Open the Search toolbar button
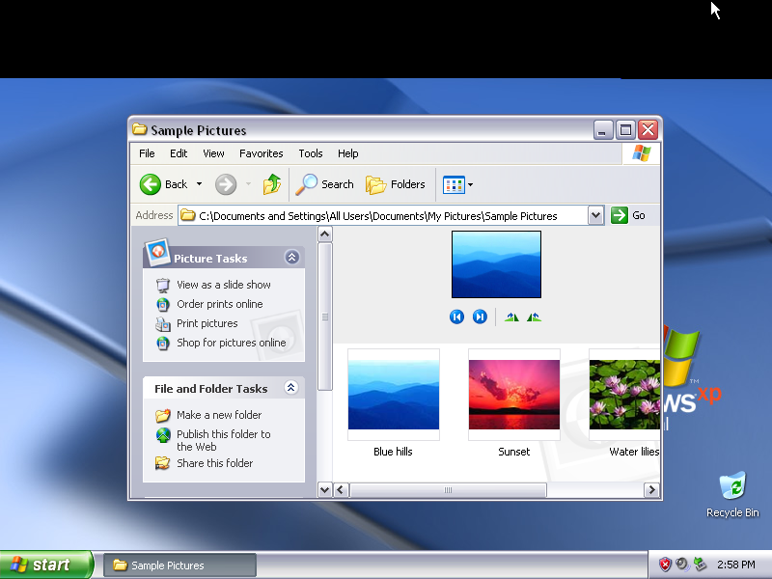This screenshot has height=579, width=772. (x=325, y=184)
